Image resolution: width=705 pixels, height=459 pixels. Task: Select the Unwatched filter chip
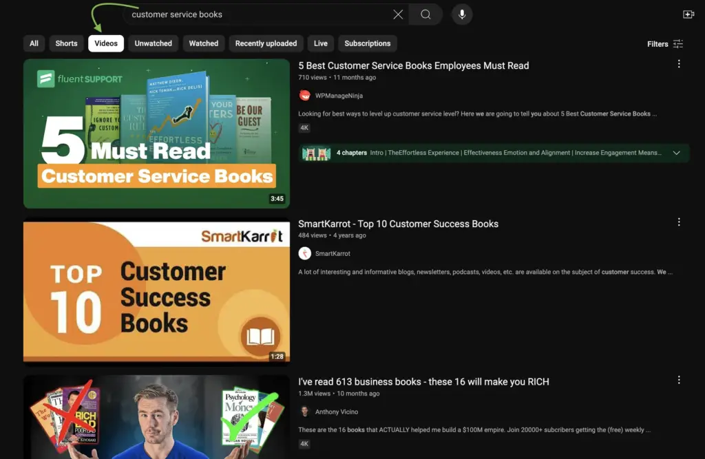pyautogui.click(x=154, y=43)
